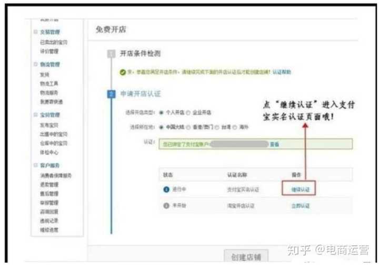
Task: Click the 认证名称 column header
Action: point(237,175)
